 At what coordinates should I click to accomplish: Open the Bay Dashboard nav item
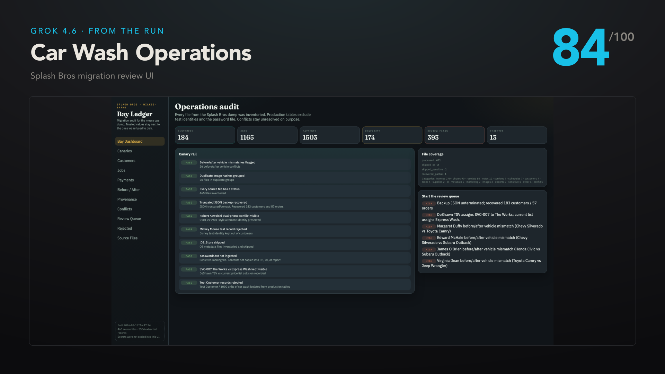pyautogui.click(x=140, y=141)
